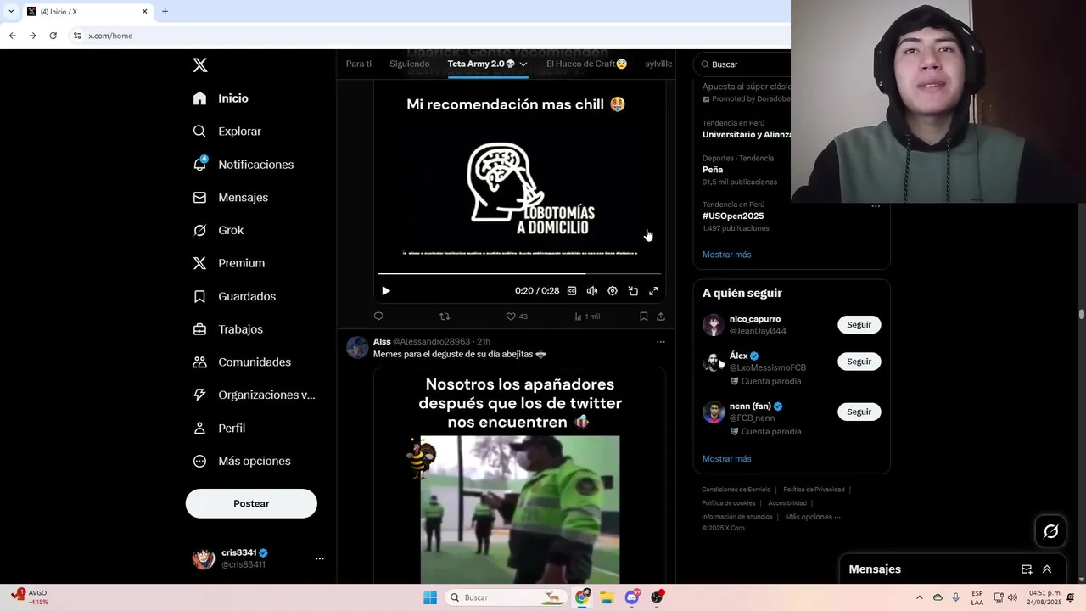1086x611 pixels.
Task: Open options for #USOpen2025 trend
Action: (x=876, y=206)
